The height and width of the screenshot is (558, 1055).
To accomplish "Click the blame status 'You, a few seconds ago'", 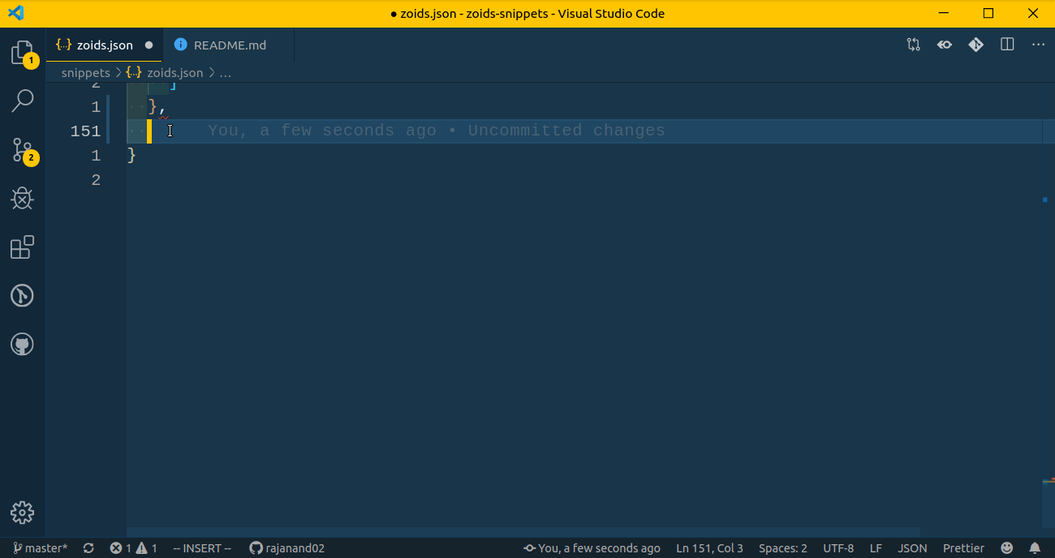I will (x=592, y=548).
